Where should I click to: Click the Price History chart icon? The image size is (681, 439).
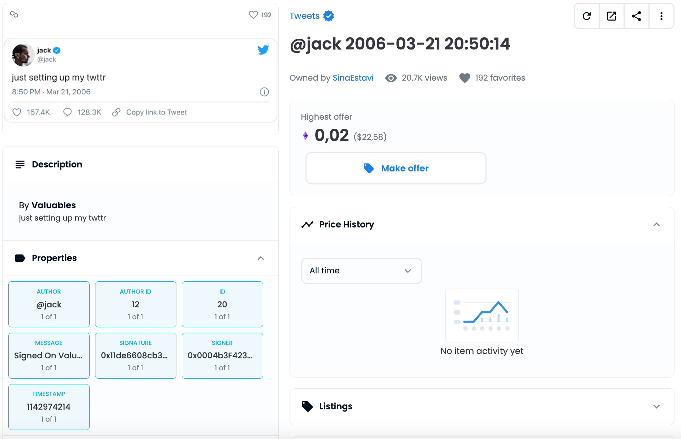tap(307, 225)
